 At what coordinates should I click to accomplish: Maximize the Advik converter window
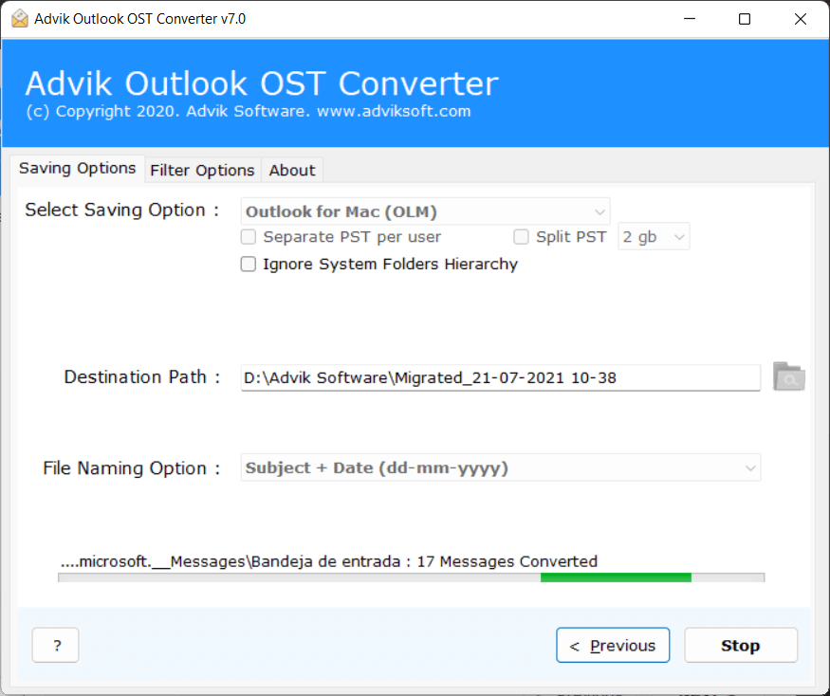[x=745, y=19]
